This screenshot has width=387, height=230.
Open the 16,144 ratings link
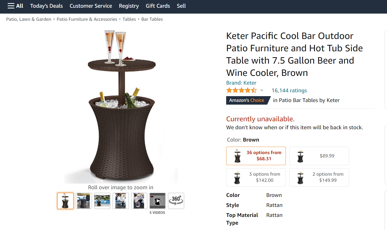coord(289,91)
